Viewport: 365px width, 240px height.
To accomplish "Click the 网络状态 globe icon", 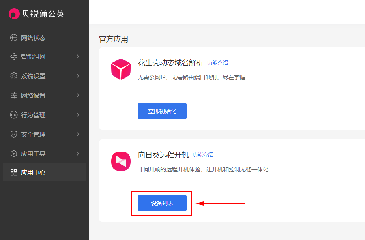I will pyautogui.click(x=14, y=38).
